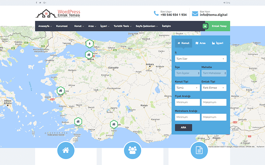
Task: Open the Tüm İller province dropdown
Action: click(x=200, y=59)
